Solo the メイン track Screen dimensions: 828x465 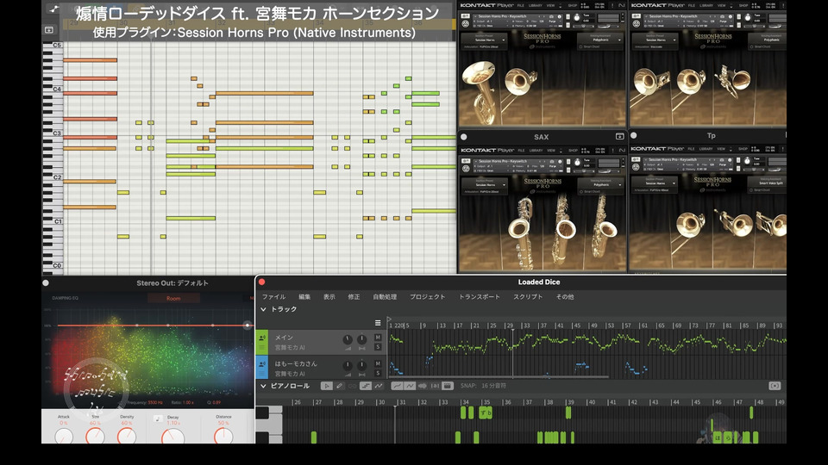point(378,347)
